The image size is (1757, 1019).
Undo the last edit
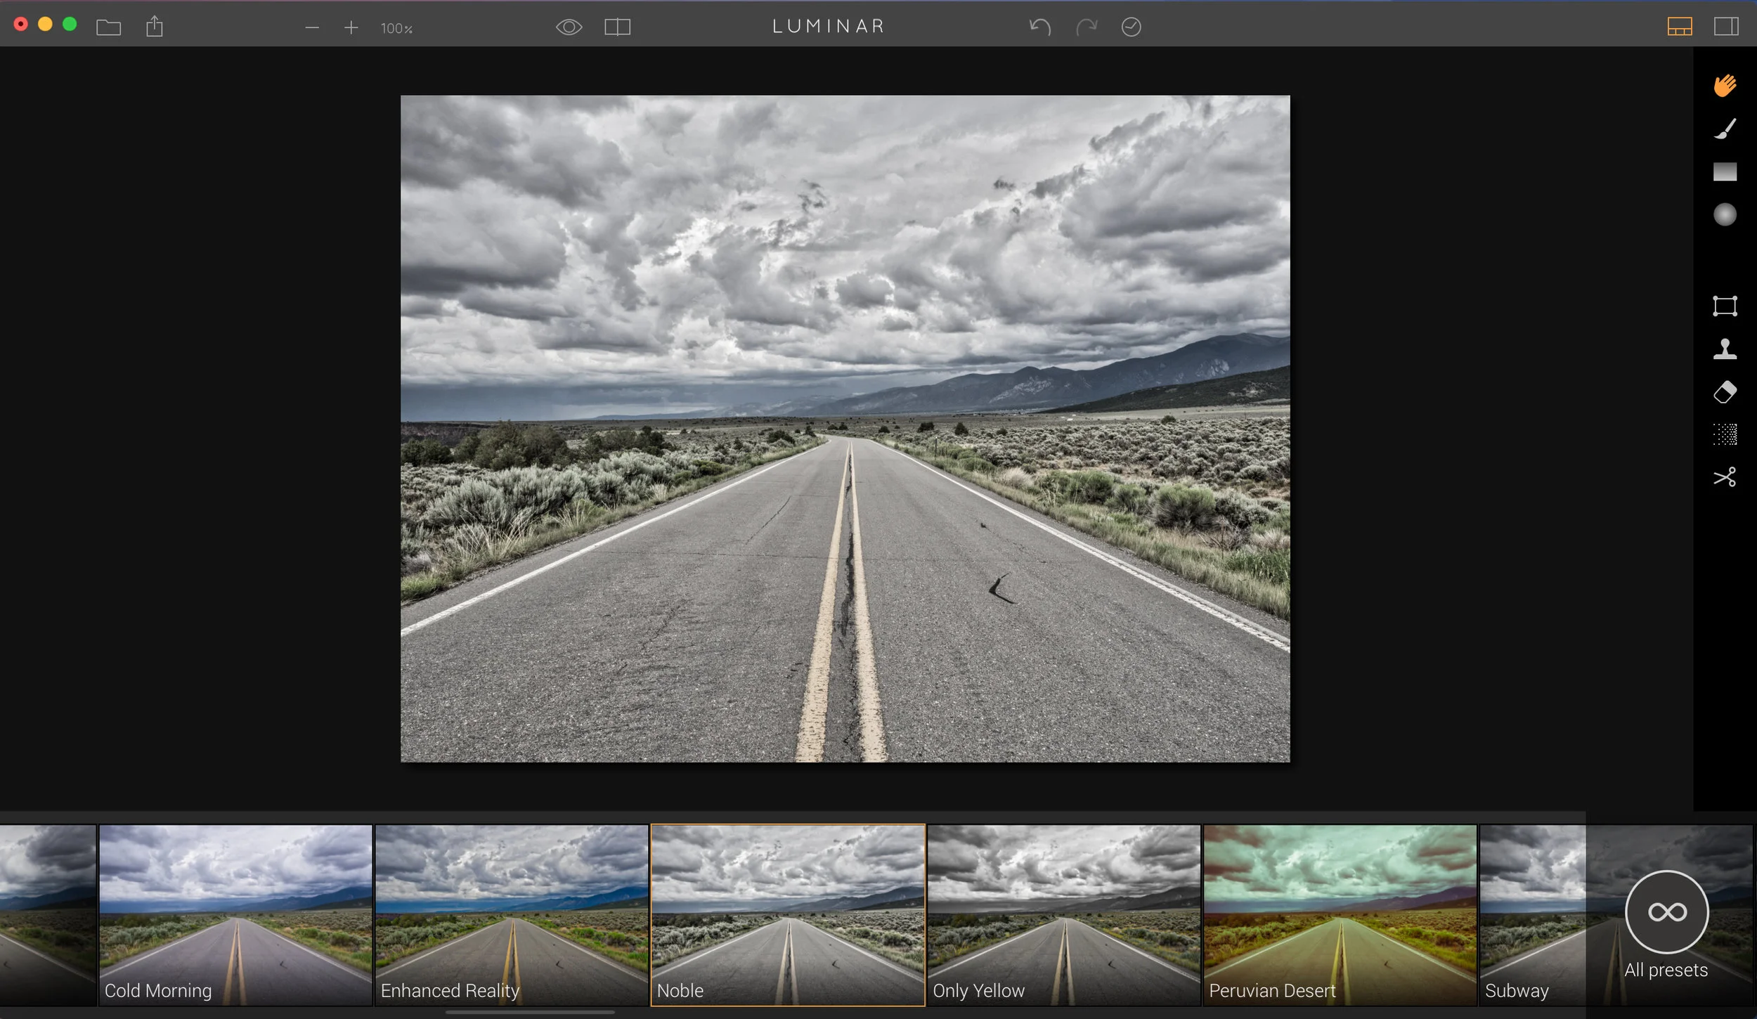click(1039, 27)
